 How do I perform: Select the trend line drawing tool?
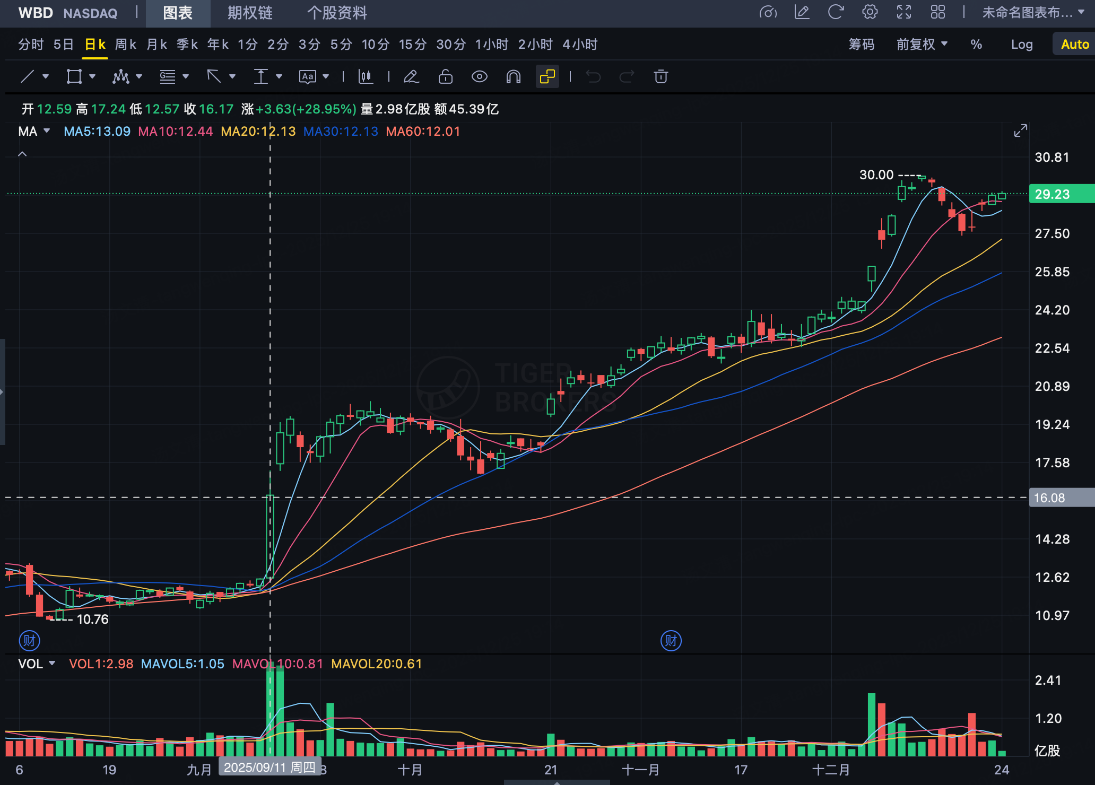tap(28, 76)
